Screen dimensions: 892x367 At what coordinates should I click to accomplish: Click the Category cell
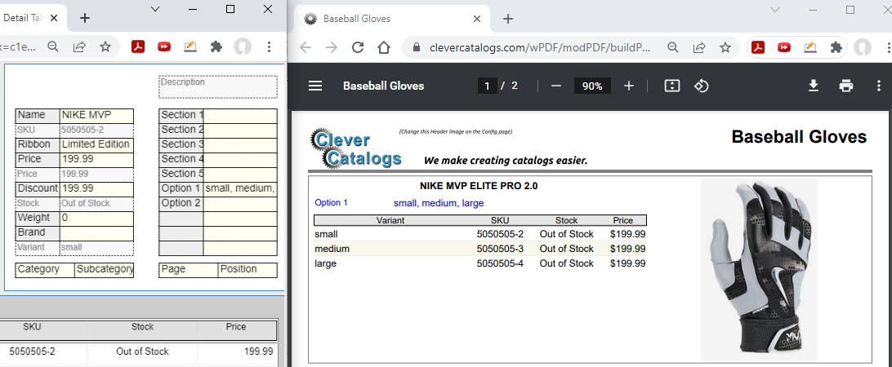tap(45, 271)
